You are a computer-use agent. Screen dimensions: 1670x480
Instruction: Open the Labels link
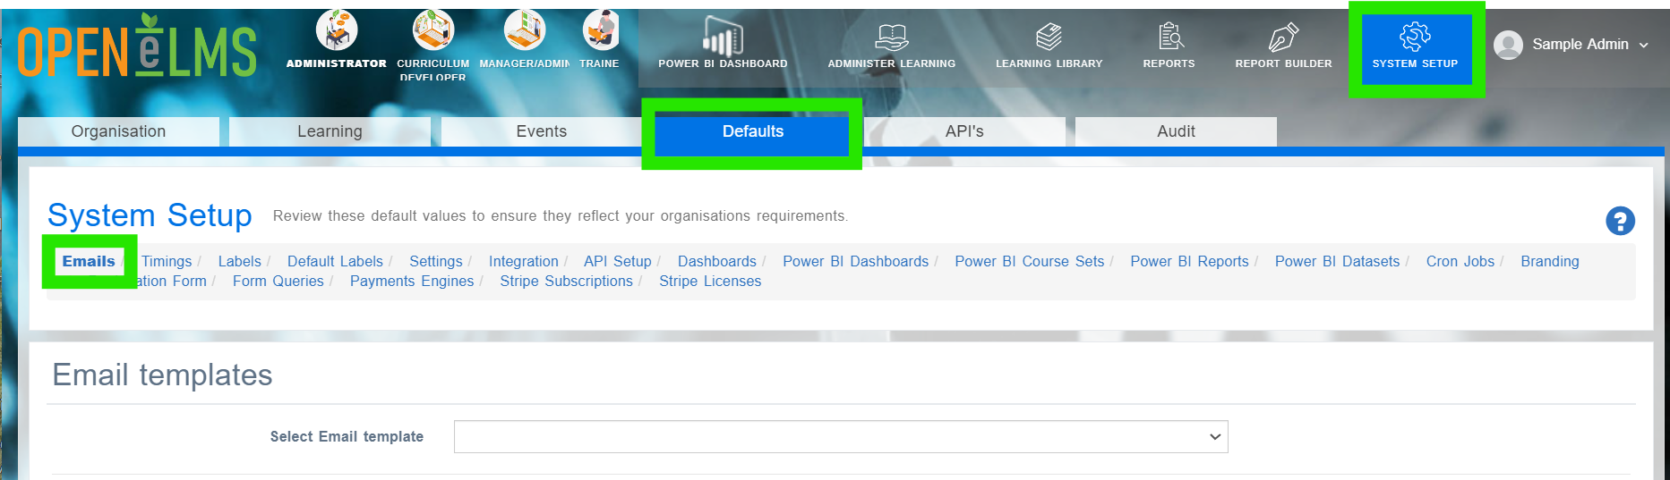[240, 261]
